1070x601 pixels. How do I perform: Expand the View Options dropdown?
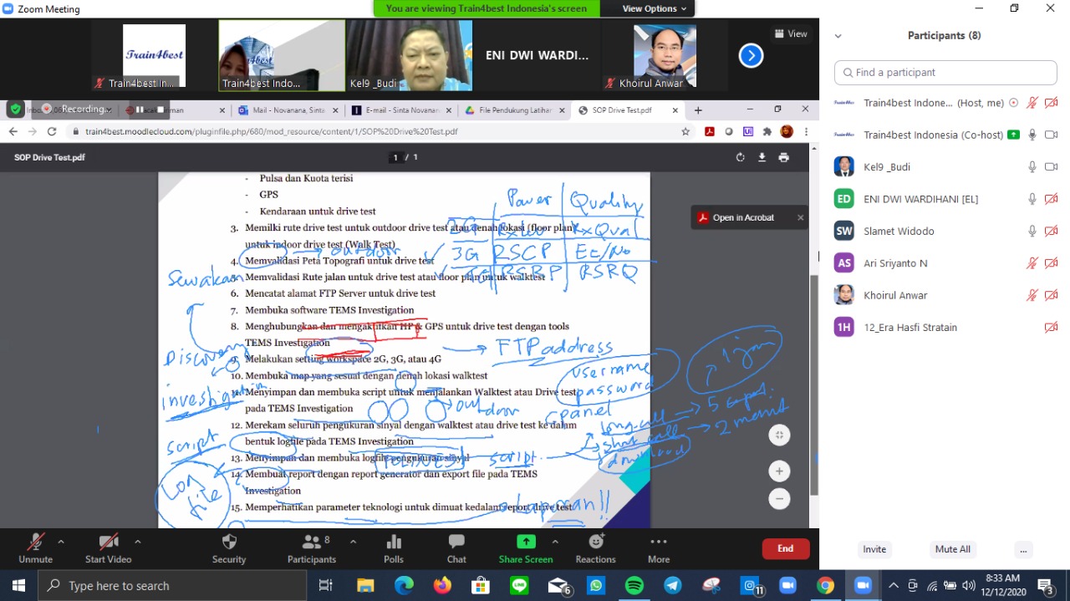click(x=655, y=8)
